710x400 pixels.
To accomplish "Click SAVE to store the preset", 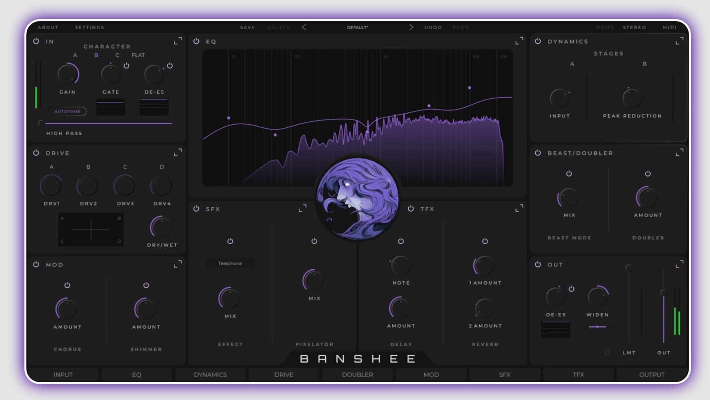I will [247, 27].
